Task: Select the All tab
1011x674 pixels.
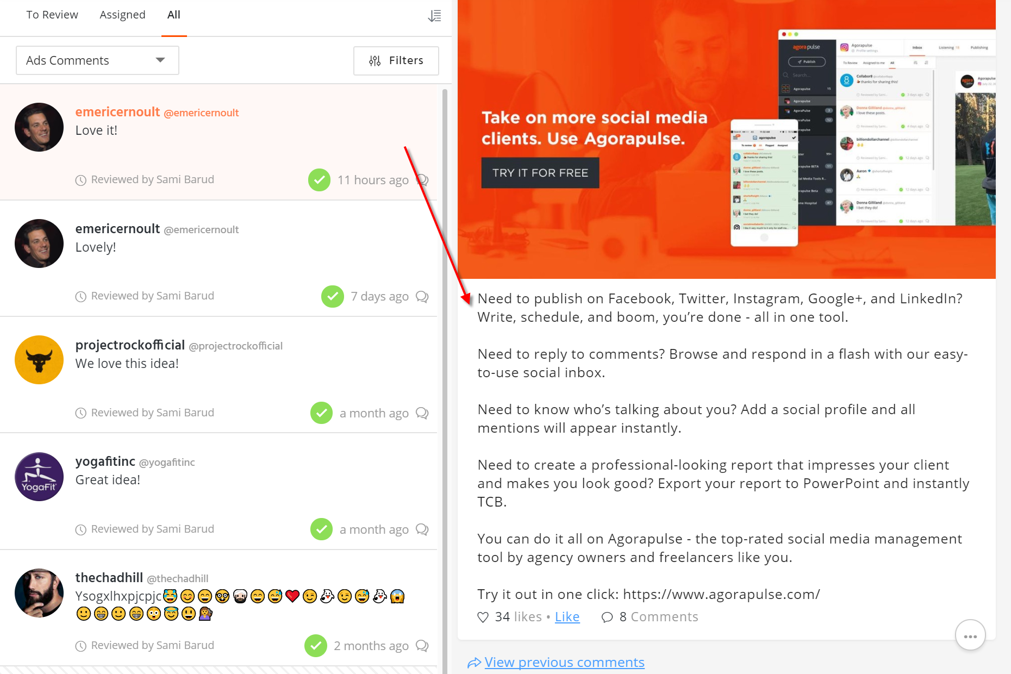Action: (174, 15)
